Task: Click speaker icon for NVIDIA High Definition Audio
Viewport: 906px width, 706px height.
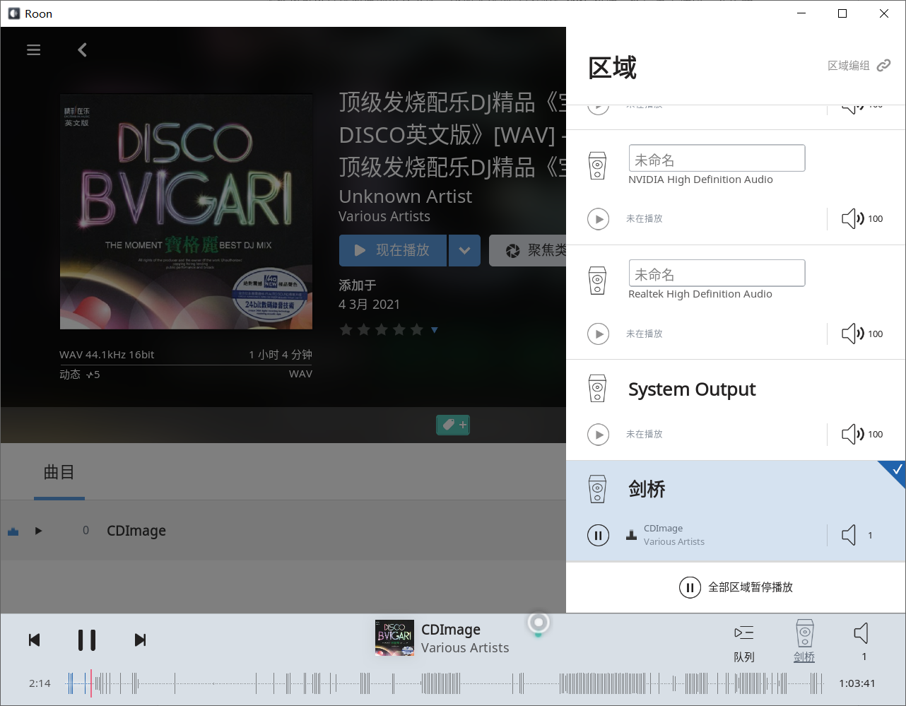Action: click(598, 166)
